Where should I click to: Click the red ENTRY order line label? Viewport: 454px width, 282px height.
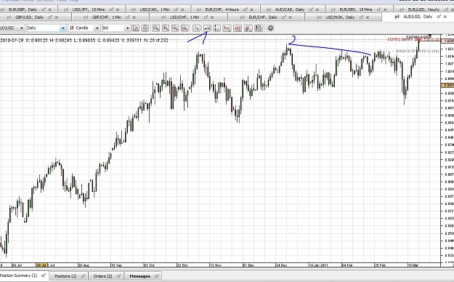413,39
